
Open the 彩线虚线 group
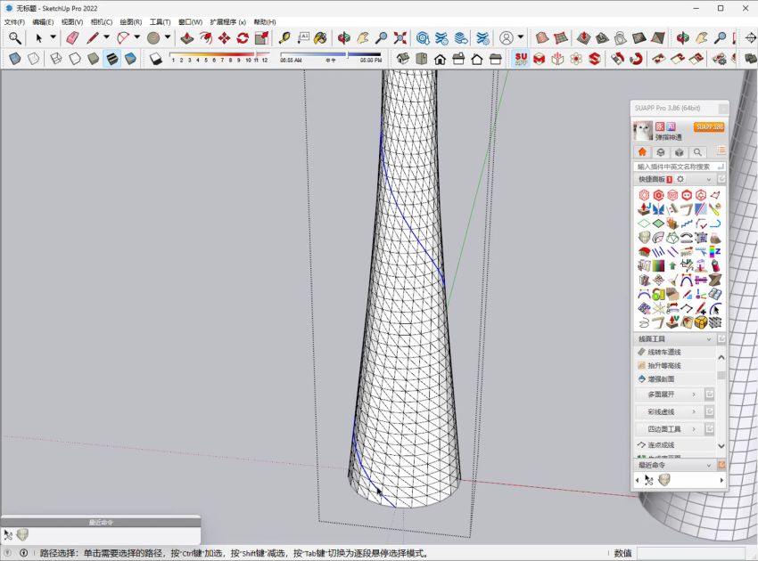[x=668, y=411]
